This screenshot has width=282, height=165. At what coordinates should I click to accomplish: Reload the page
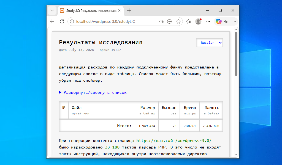click(x=62, y=21)
